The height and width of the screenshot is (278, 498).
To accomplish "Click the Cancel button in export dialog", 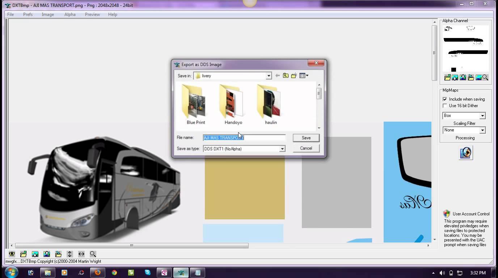I will [306, 148].
